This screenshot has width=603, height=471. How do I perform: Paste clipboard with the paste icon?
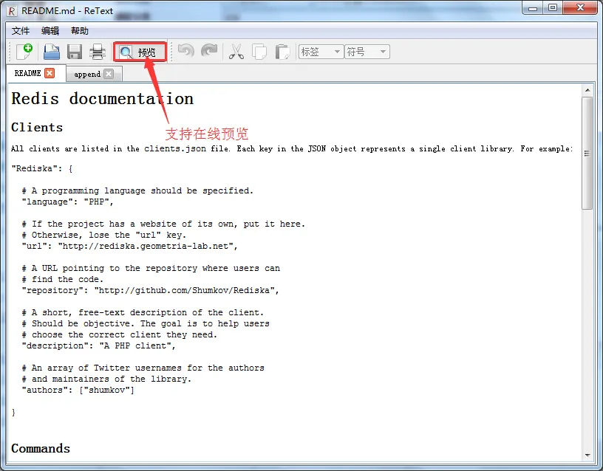click(x=282, y=52)
